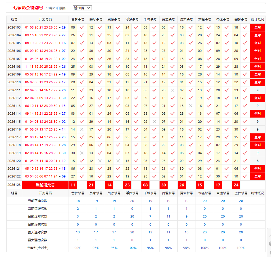Click the period number 2026103
This screenshot has height=257, width=271.
click(x=14, y=27)
